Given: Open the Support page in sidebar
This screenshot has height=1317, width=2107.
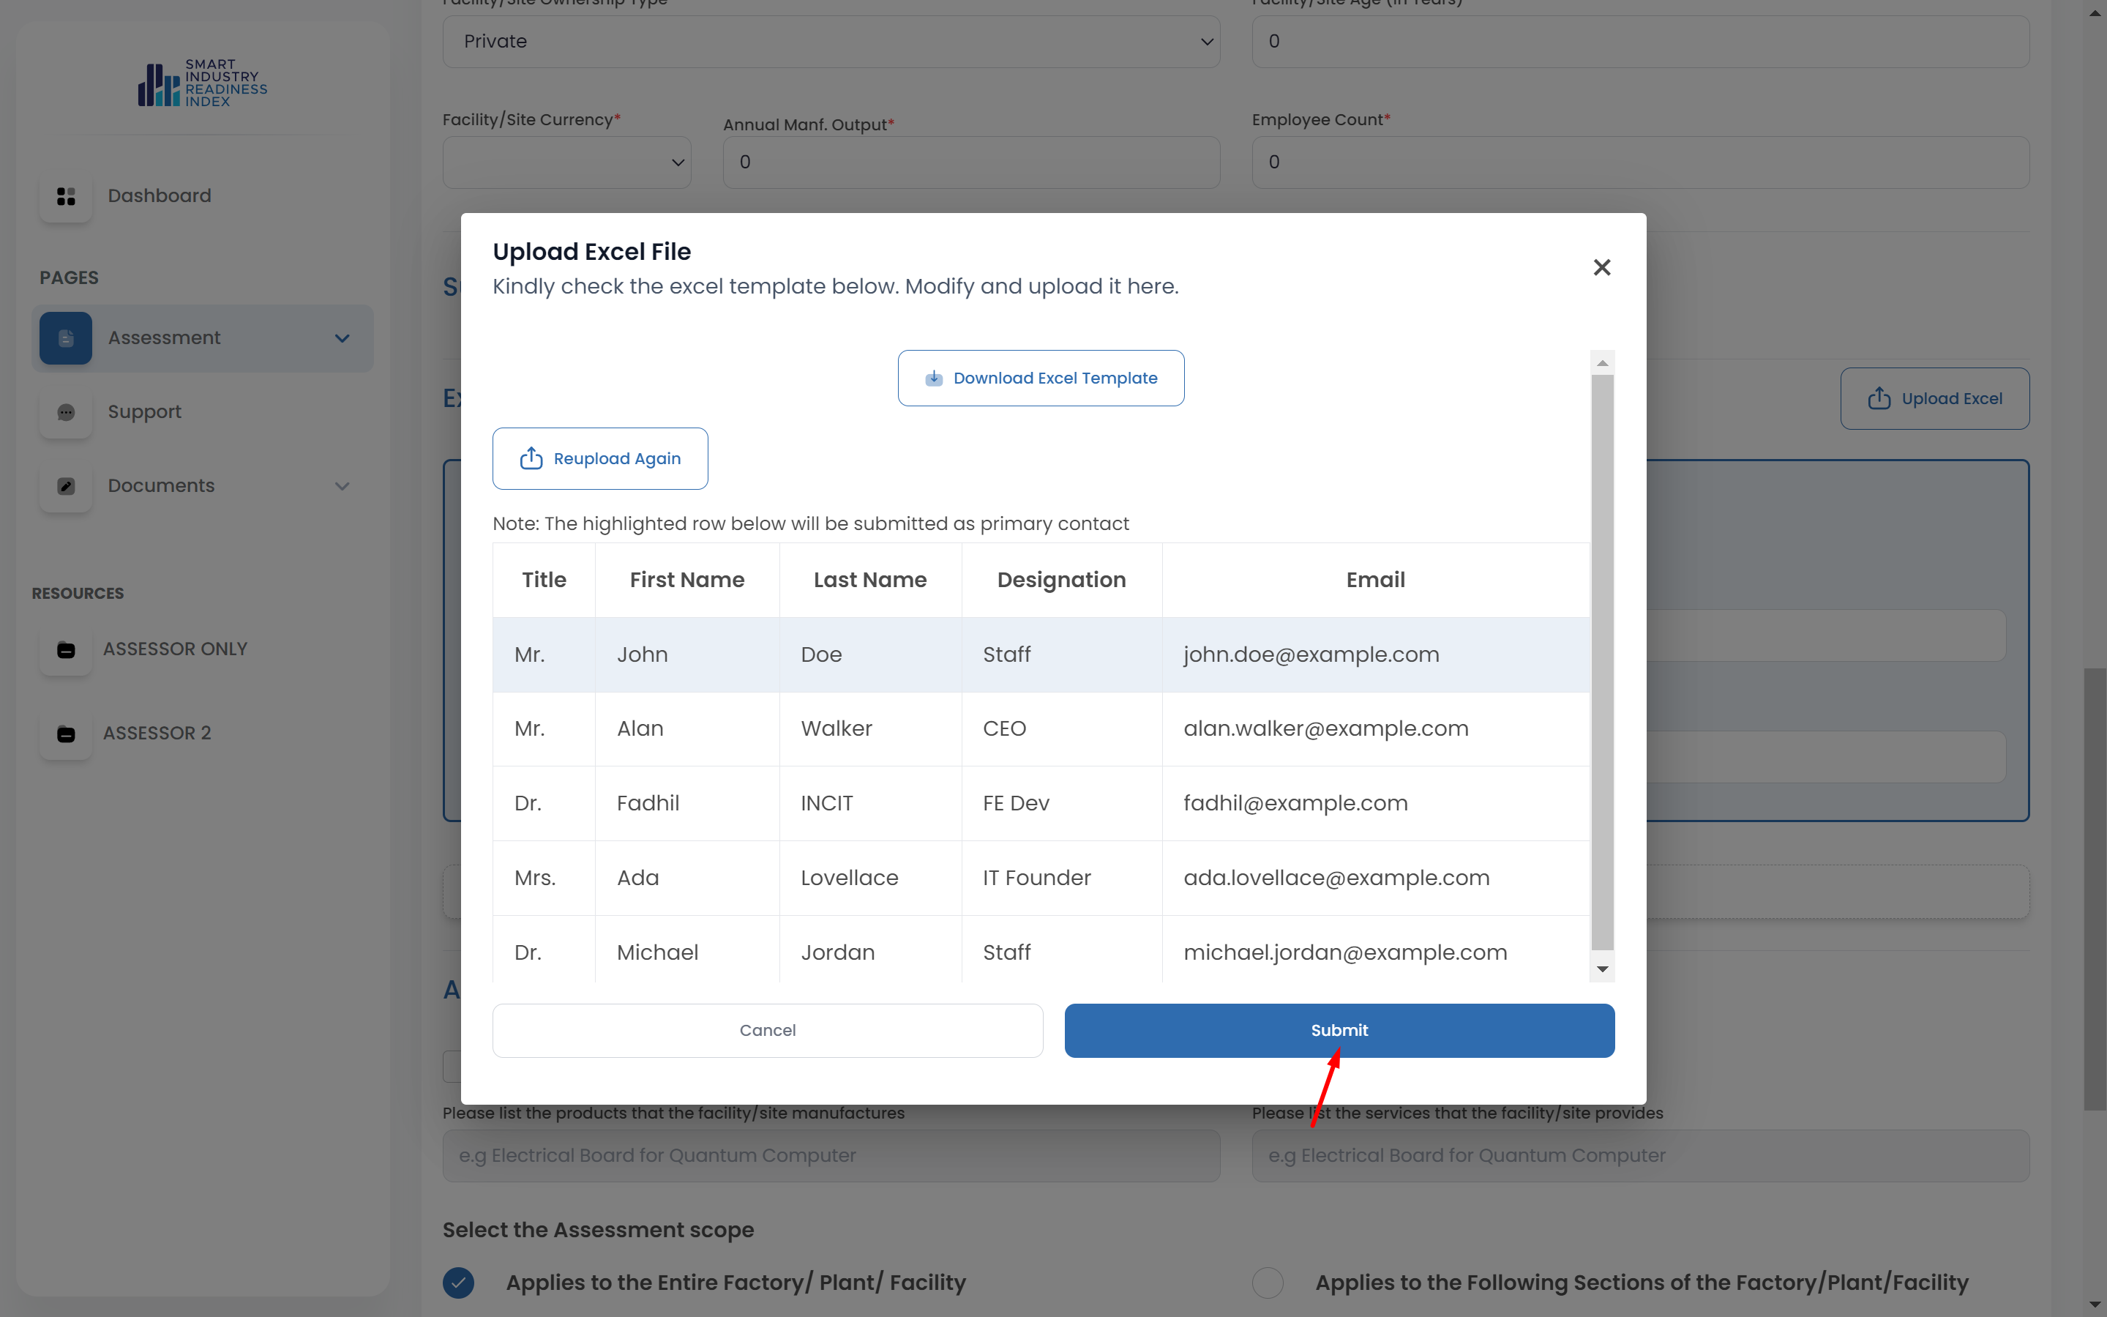Looking at the screenshot, I should pos(144,412).
